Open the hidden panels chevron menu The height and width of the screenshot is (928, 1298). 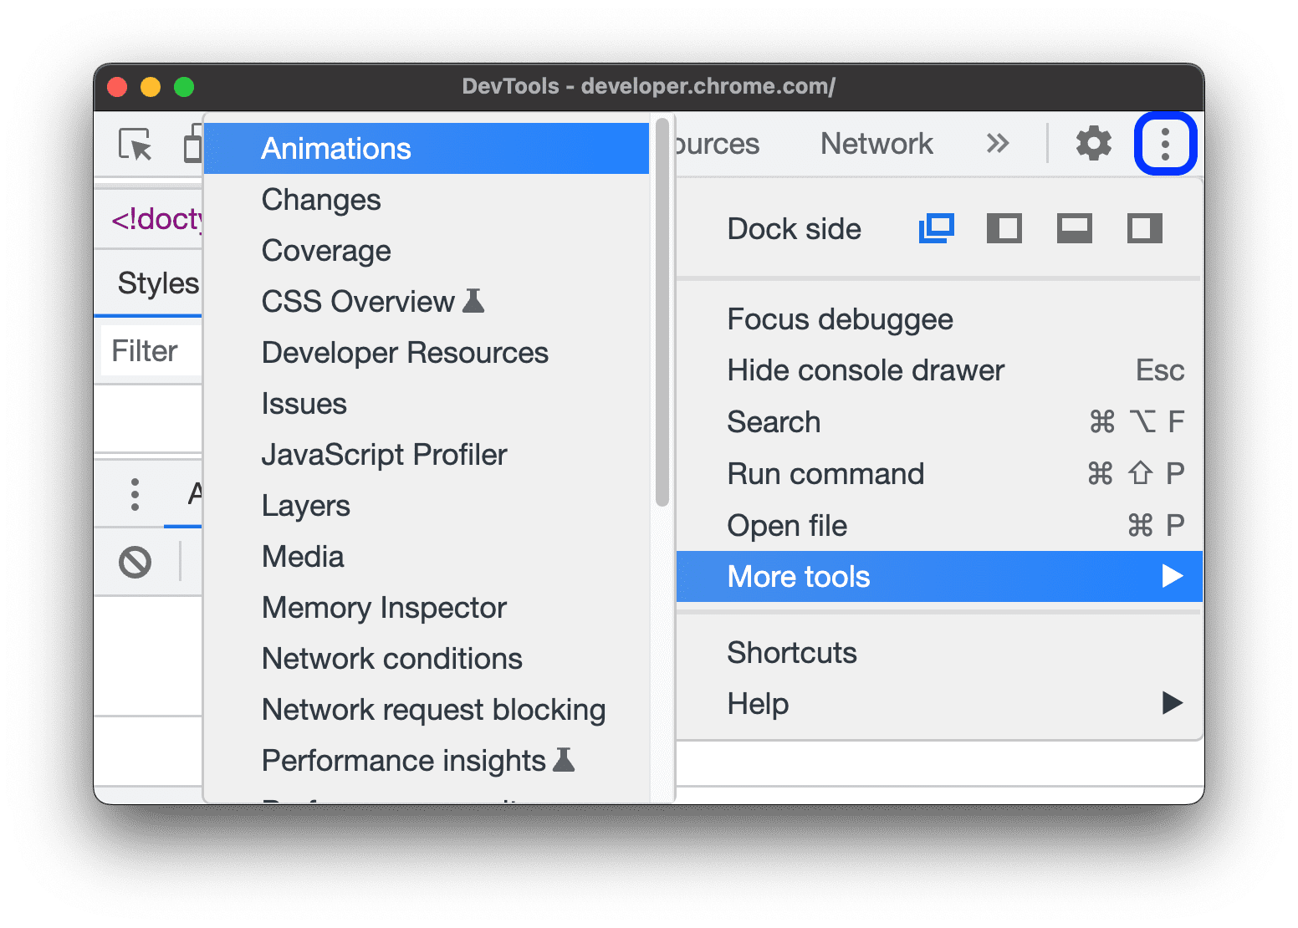pyautogui.click(x=997, y=143)
